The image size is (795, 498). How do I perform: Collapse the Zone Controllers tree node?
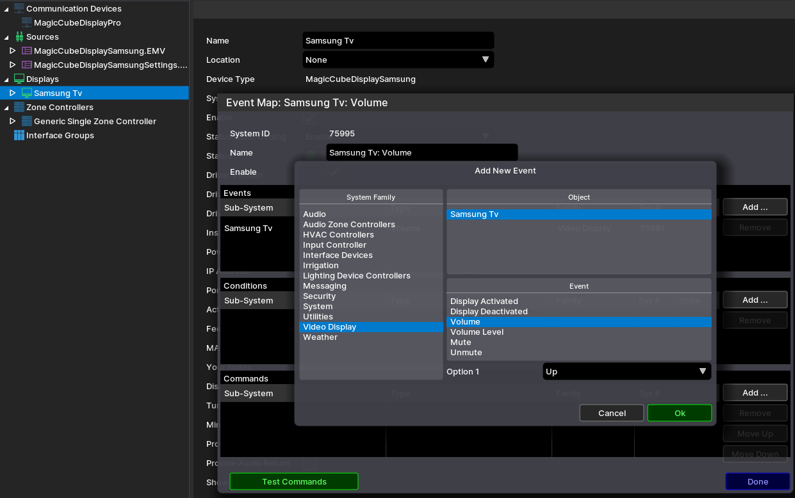click(6, 107)
